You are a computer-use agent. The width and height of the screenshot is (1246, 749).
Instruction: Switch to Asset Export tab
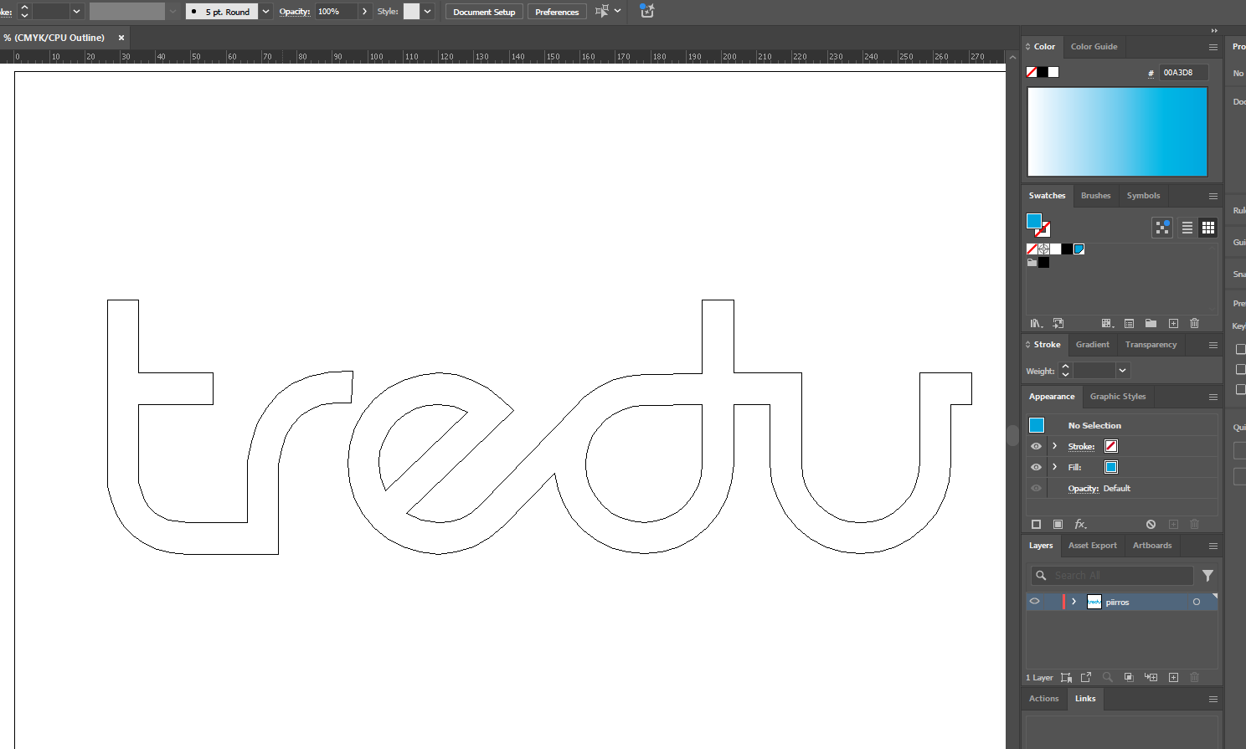(x=1092, y=546)
